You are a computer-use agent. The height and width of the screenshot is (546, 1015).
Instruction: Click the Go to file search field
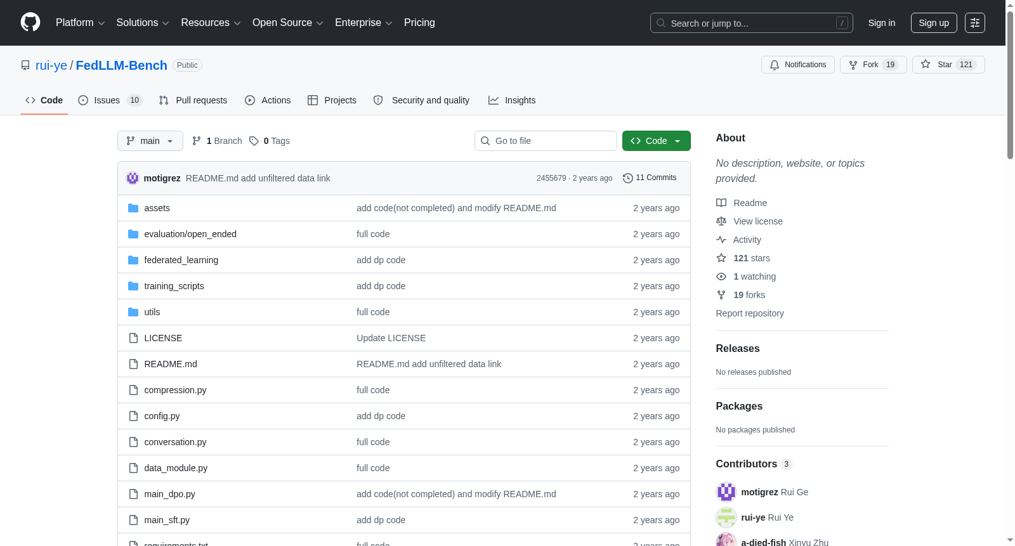pos(546,141)
